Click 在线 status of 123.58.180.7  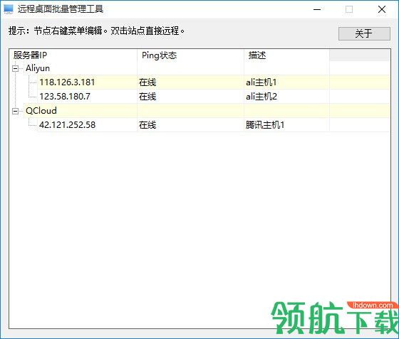click(x=147, y=97)
